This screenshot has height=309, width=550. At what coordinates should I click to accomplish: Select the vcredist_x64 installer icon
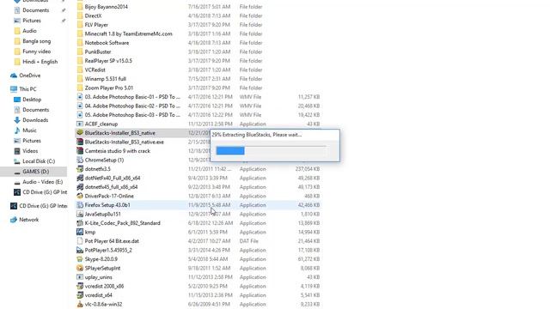pyautogui.click(x=80, y=295)
